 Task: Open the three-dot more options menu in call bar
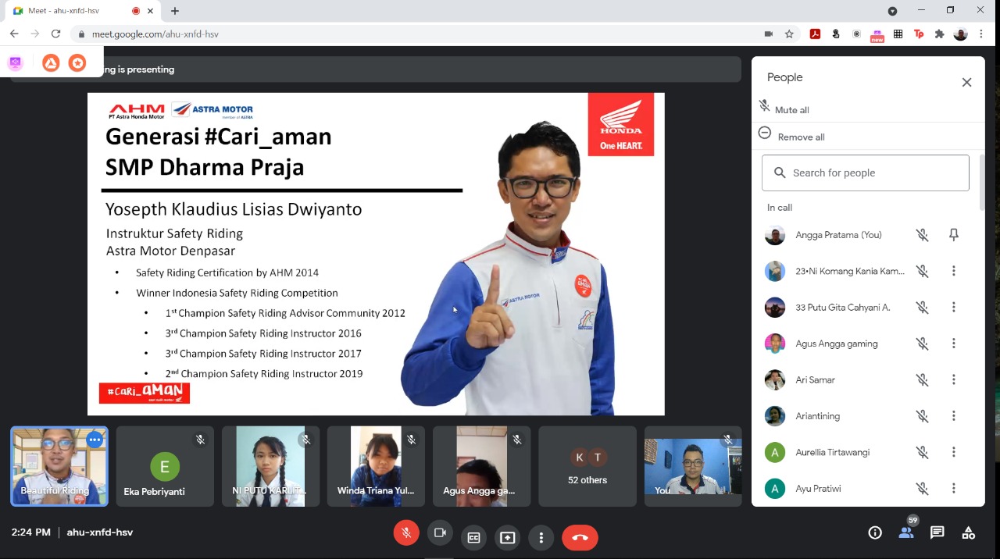coord(541,537)
